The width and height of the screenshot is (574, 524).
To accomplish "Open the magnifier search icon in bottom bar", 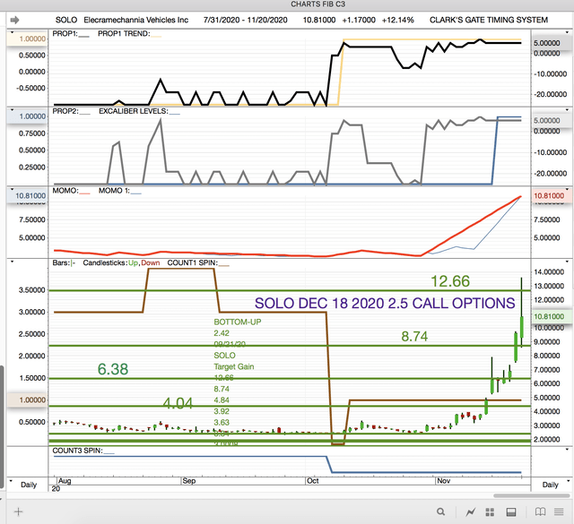I will pyautogui.click(x=440, y=511).
